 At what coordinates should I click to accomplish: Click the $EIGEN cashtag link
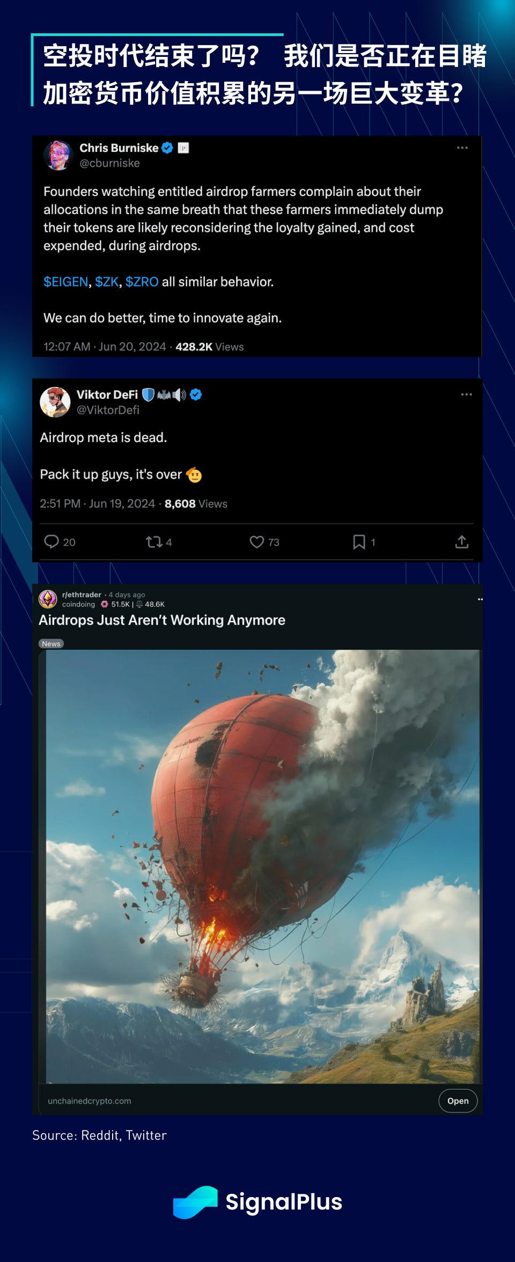point(65,282)
